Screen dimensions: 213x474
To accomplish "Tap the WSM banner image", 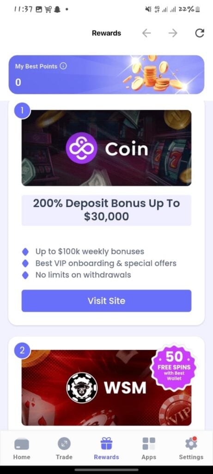I will pyautogui.click(x=106, y=388).
